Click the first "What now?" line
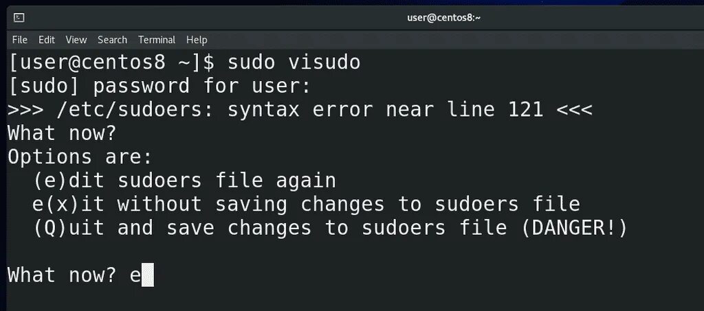This screenshot has width=704, height=311. tap(62, 133)
